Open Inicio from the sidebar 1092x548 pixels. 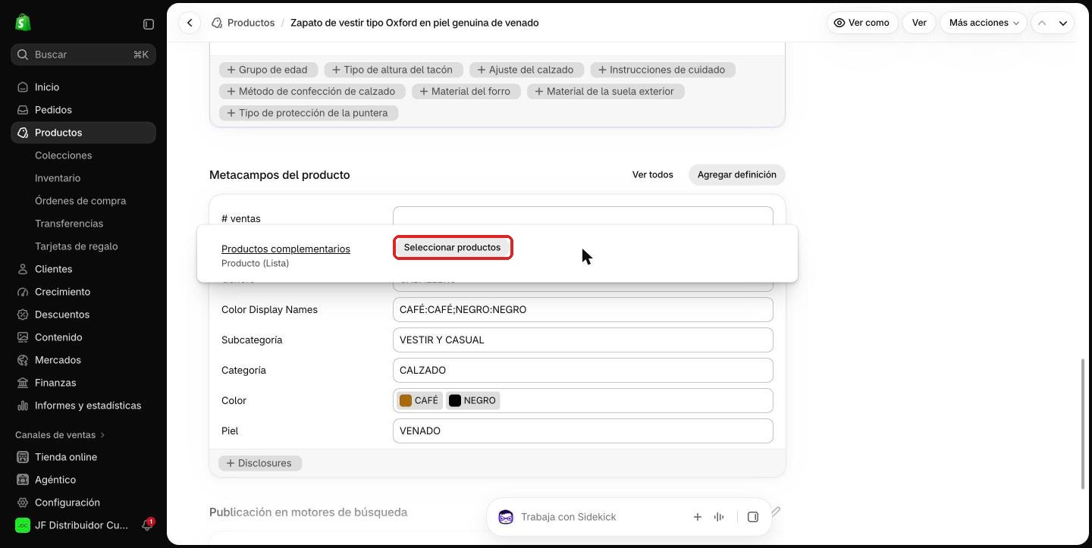coord(83,87)
